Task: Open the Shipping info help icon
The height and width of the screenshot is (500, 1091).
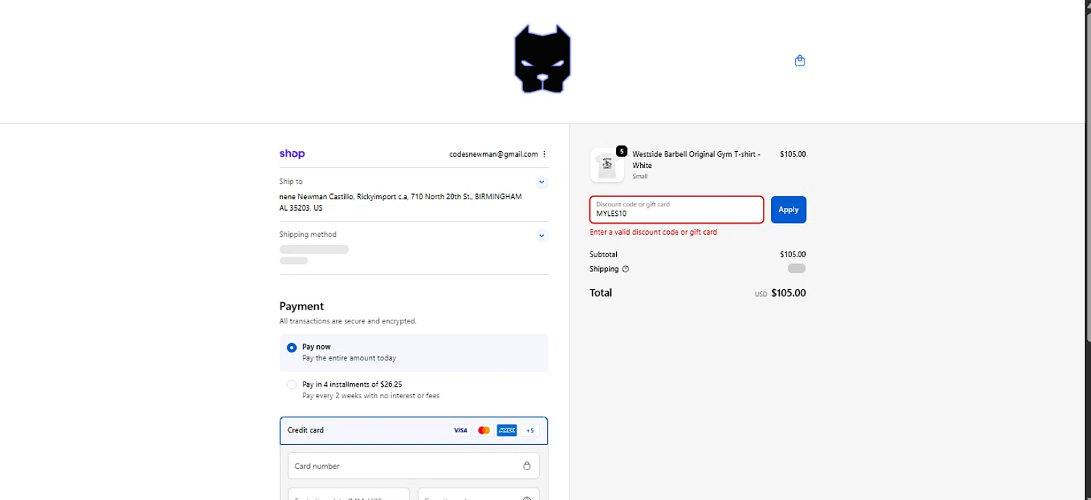Action: pos(626,269)
